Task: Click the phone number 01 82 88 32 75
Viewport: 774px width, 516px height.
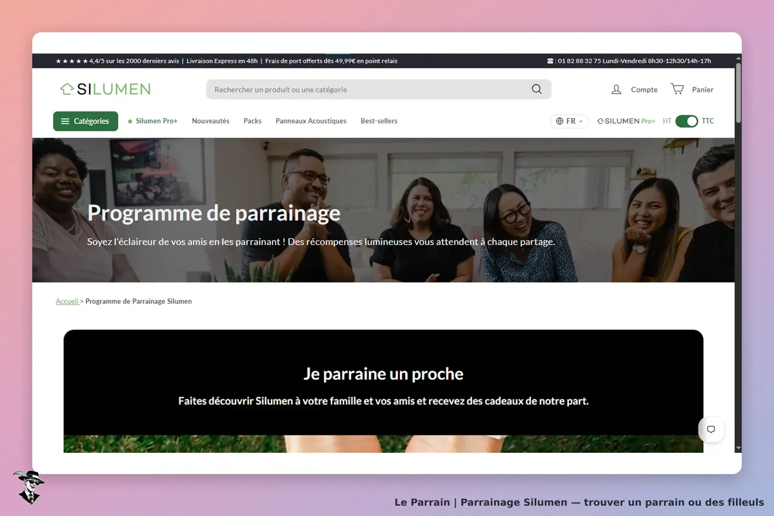Action: pyautogui.click(x=579, y=61)
